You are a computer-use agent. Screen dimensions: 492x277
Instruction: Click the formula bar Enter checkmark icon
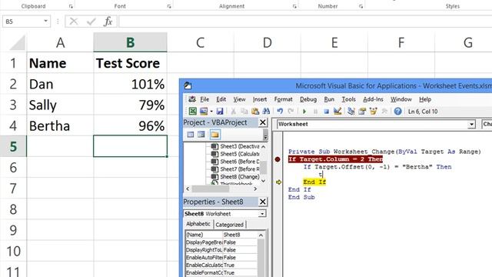91,22
